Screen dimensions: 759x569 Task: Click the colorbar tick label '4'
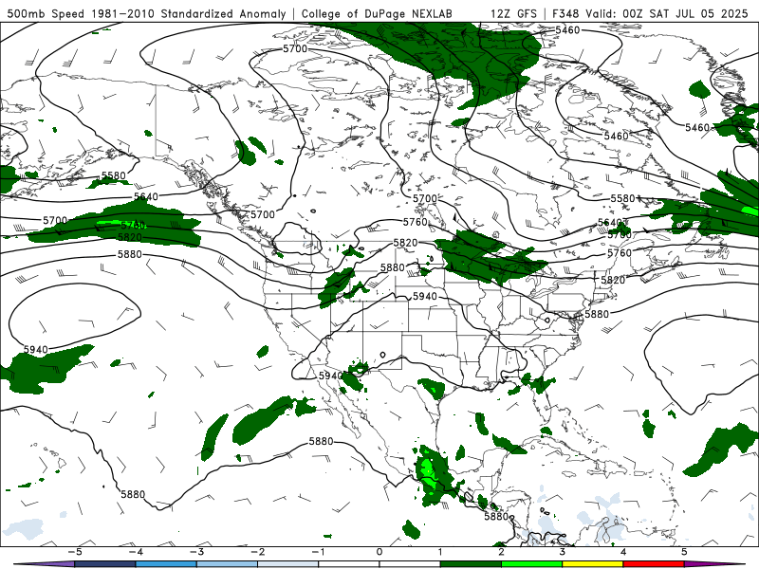[x=623, y=552]
